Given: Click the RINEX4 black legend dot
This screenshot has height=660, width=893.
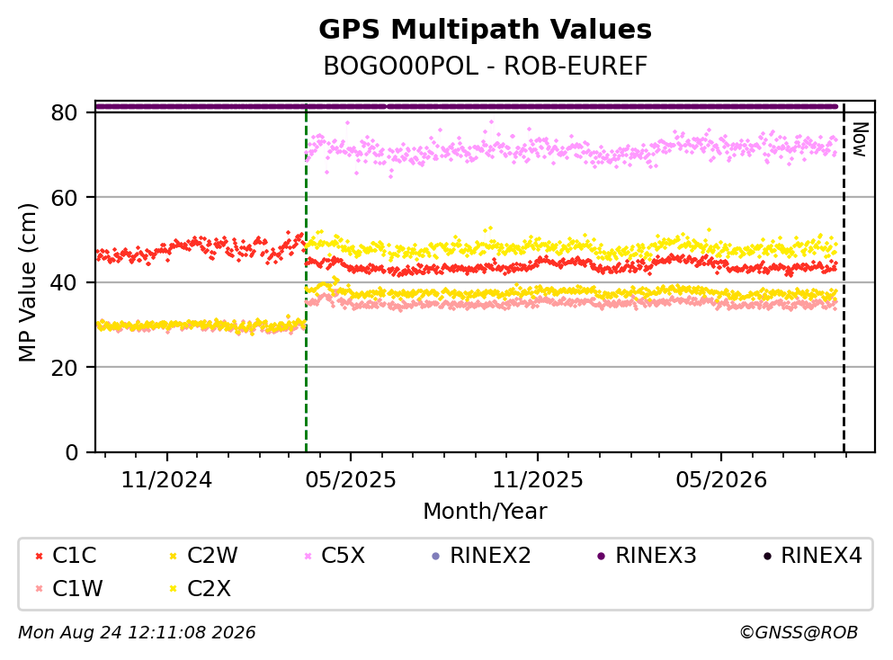Looking at the screenshot, I should pos(767,556).
